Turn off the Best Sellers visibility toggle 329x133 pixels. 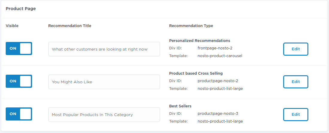(x=19, y=114)
